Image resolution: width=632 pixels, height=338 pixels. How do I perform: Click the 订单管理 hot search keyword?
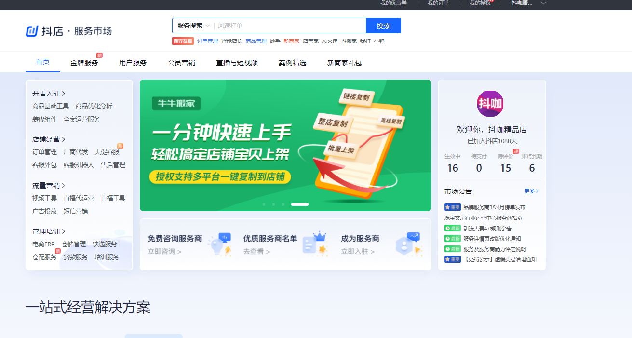[207, 41]
